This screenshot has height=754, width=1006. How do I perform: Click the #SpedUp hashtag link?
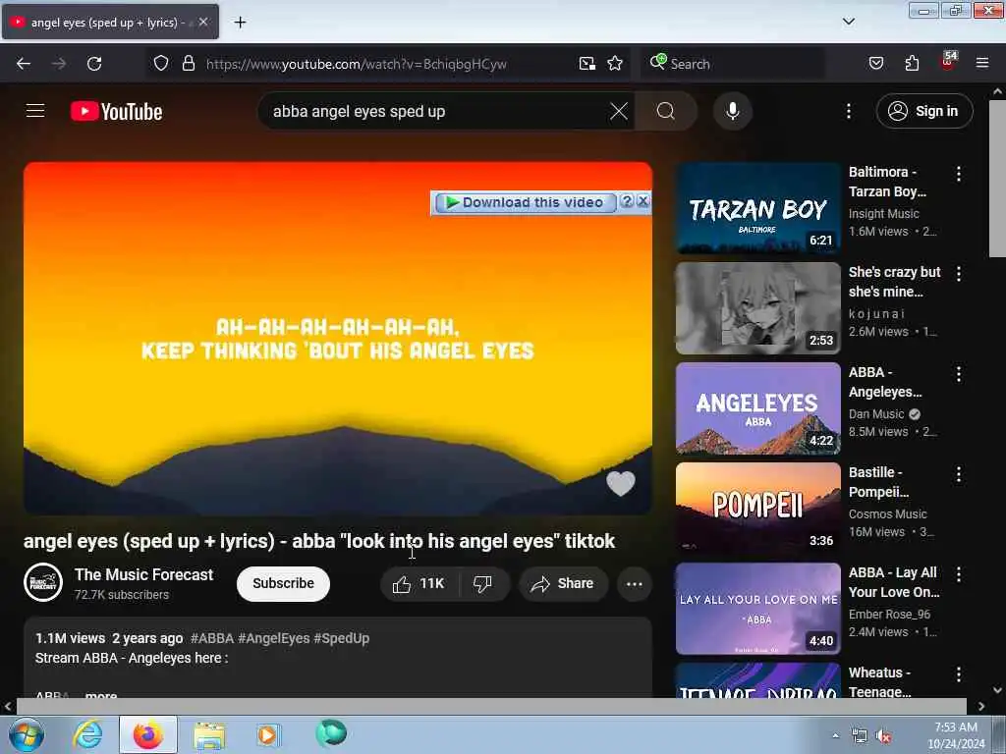pyautogui.click(x=341, y=638)
